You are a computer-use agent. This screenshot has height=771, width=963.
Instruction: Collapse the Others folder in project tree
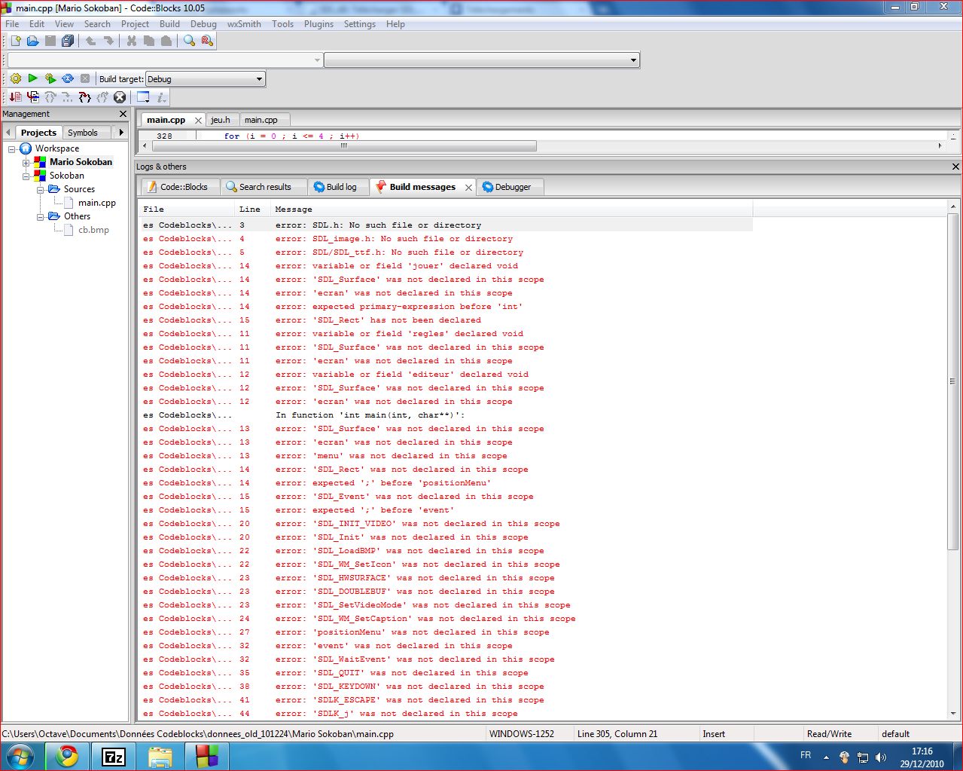coord(41,217)
